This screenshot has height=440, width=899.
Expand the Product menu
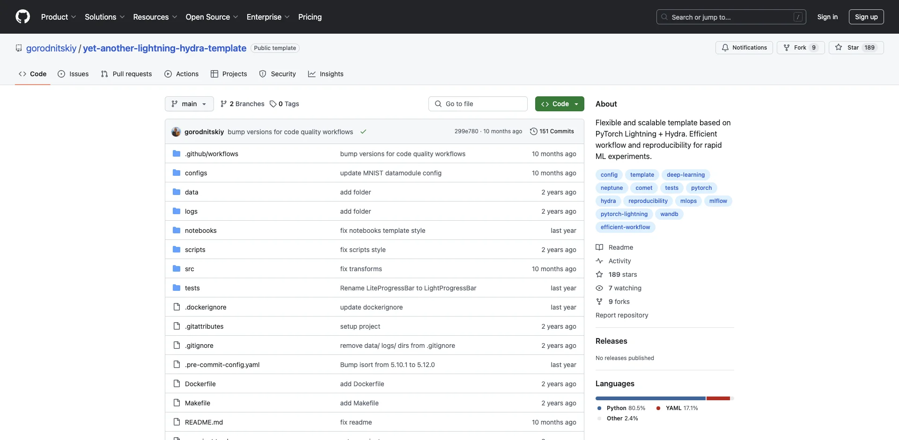(x=59, y=17)
